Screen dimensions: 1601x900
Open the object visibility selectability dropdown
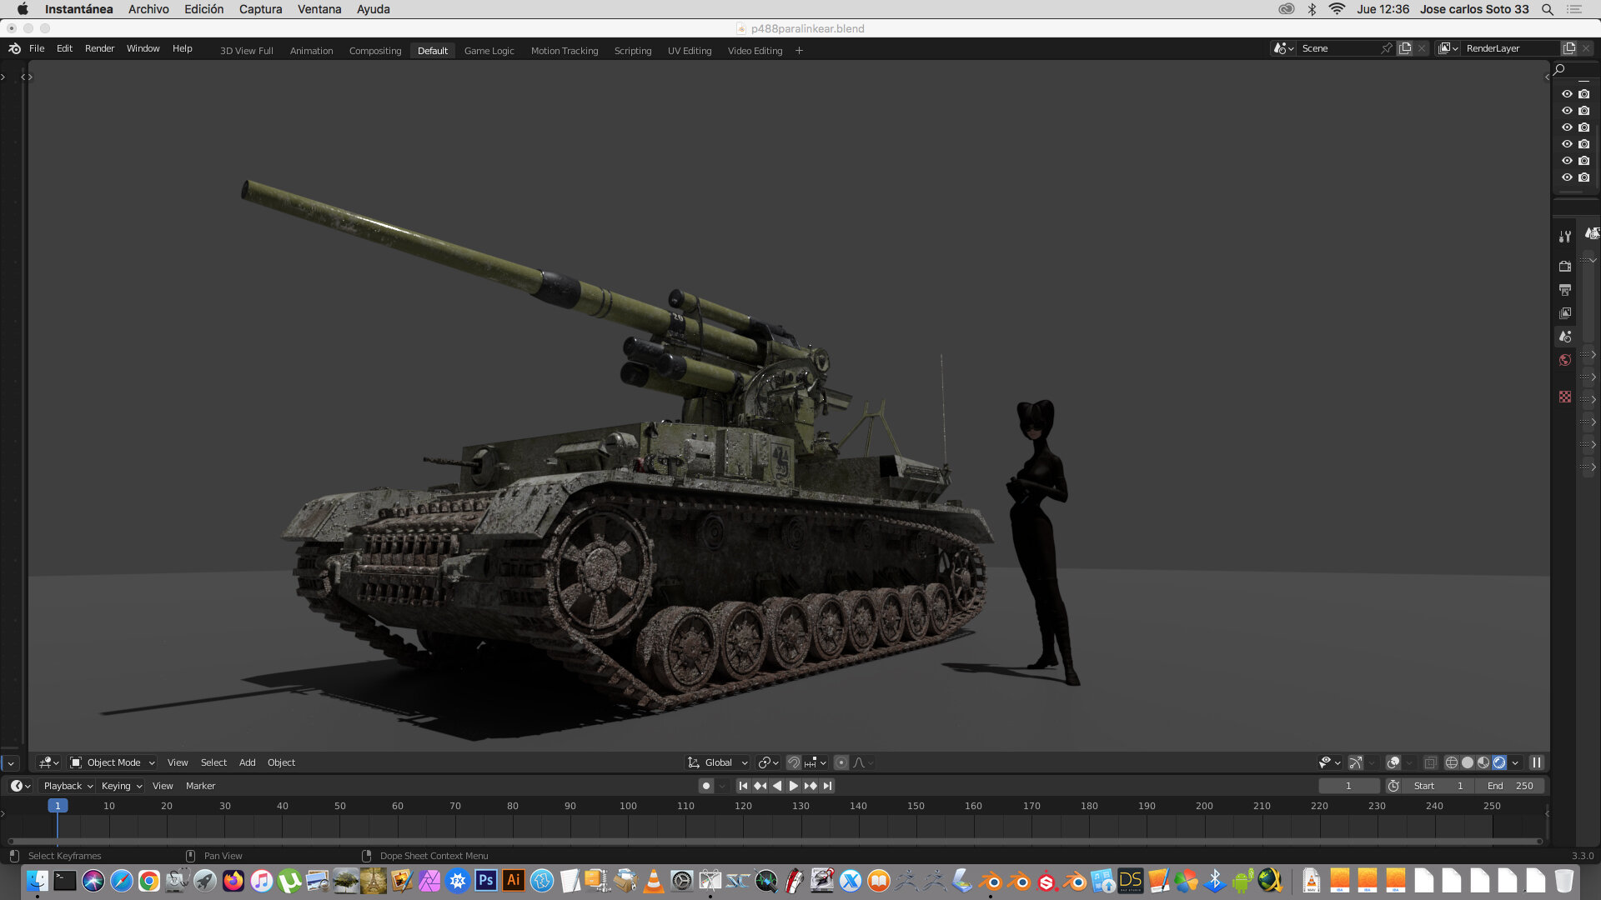(x=1329, y=762)
